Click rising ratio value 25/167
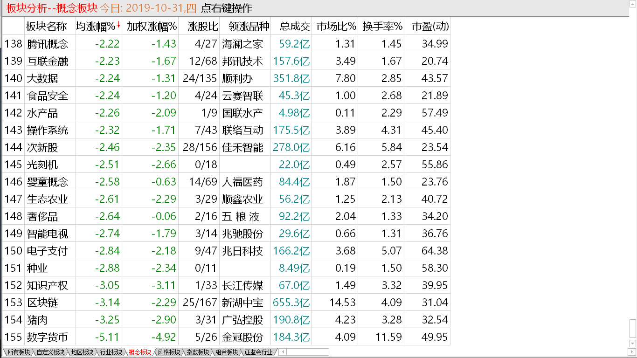 [x=200, y=303]
